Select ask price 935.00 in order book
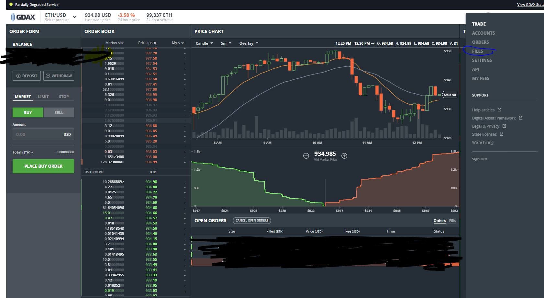544x298 pixels. click(151, 157)
